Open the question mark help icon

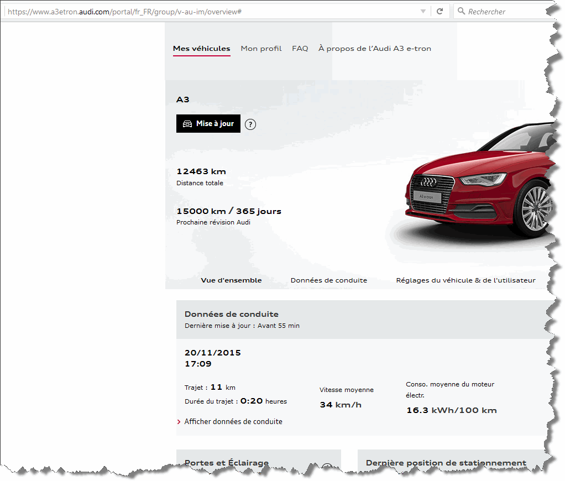click(250, 124)
